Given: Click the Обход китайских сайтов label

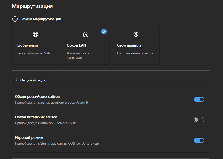Looking at the screenshot, I should click(x=36, y=117).
